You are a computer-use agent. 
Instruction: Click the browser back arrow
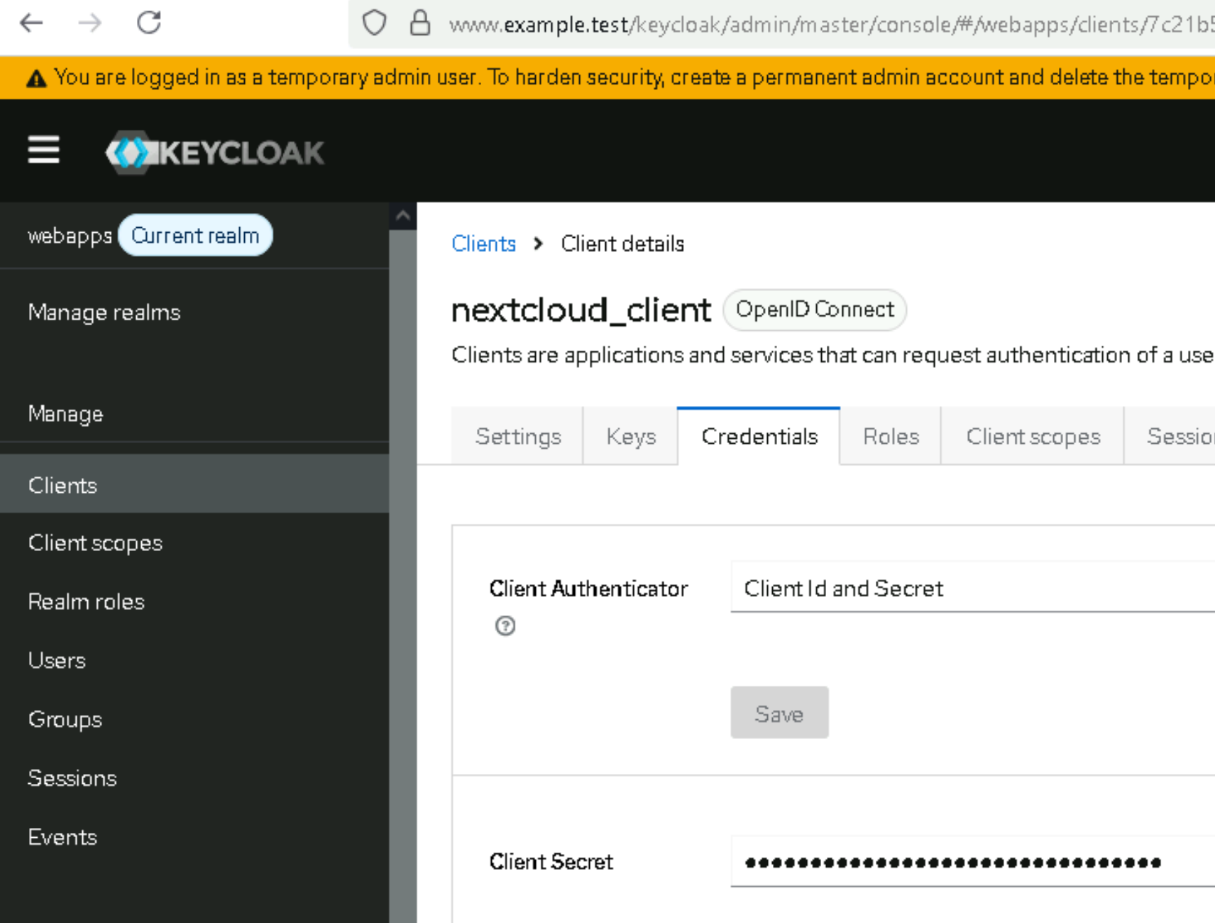tap(31, 23)
